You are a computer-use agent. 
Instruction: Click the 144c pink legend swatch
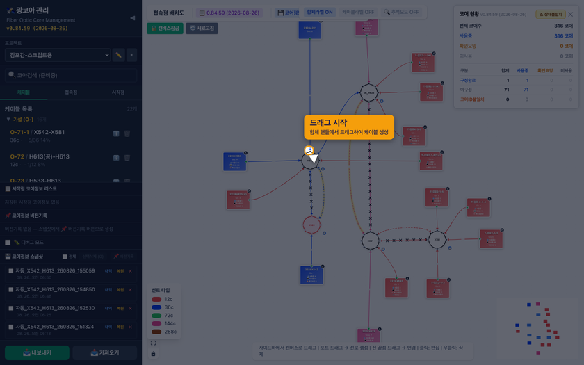(156, 324)
